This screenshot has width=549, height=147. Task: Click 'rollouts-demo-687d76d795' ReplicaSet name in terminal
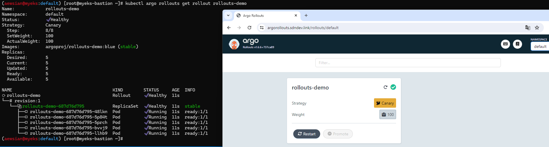[x=53, y=106]
